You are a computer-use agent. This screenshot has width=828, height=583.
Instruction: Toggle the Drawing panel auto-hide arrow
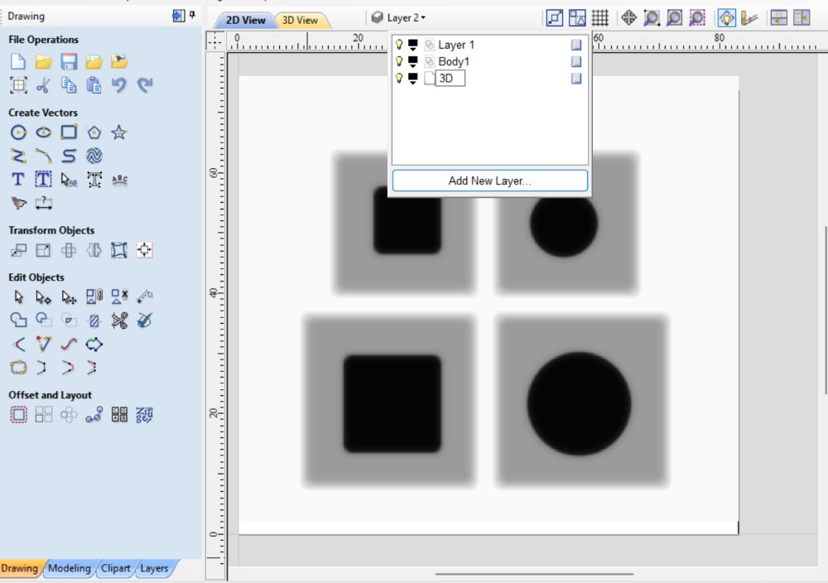click(x=179, y=16)
